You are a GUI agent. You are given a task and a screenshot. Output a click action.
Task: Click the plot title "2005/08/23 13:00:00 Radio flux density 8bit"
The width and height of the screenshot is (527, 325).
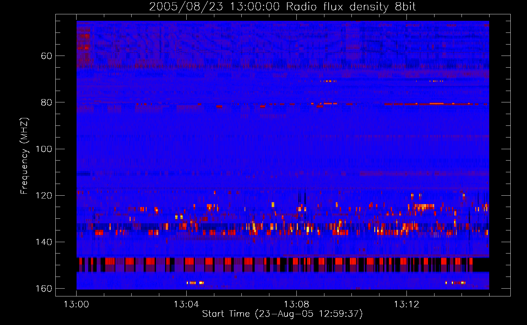pyautogui.click(x=282, y=6)
